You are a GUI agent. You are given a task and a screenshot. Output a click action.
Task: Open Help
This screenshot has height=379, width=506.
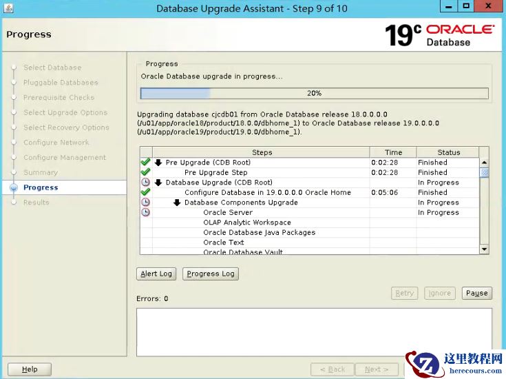click(30, 369)
